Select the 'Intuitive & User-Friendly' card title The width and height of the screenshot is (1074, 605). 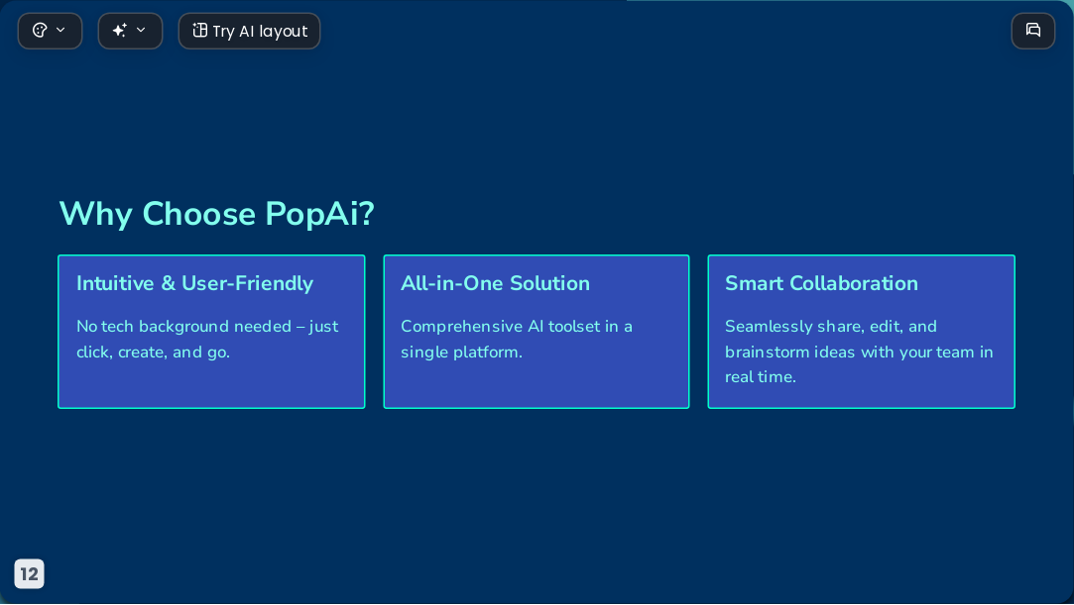click(195, 283)
